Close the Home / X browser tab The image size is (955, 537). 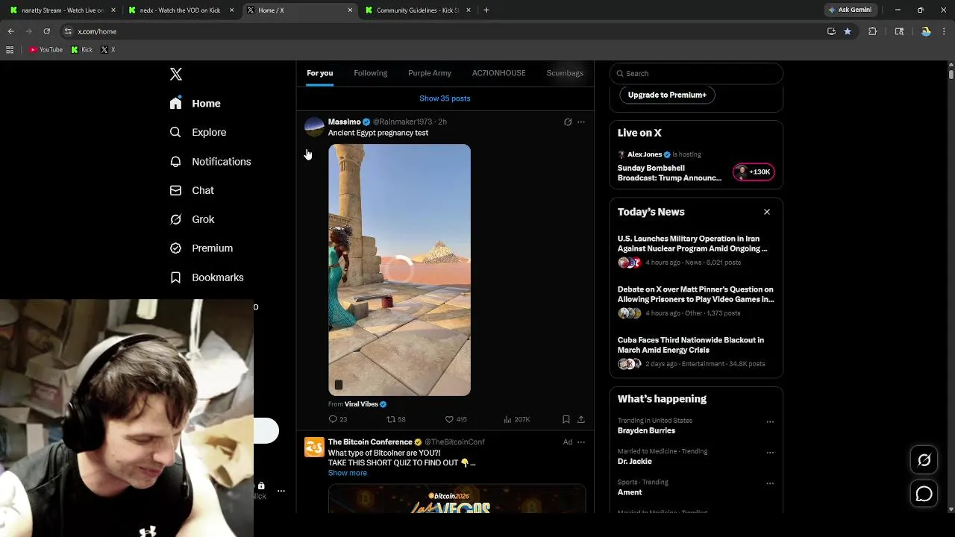350,10
